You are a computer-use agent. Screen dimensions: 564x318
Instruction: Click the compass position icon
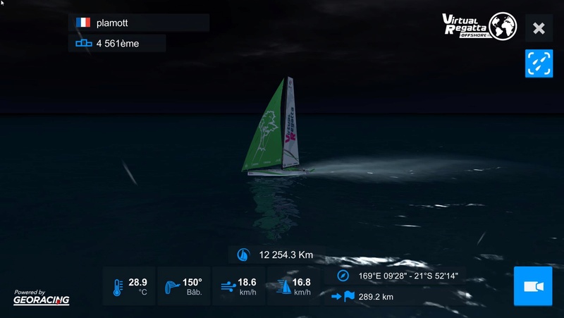click(x=343, y=276)
